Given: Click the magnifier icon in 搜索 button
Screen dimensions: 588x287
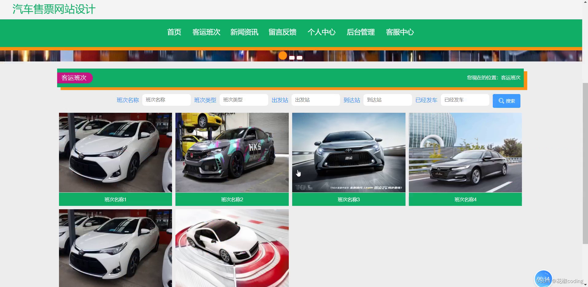Looking at the screenshot, I should [501, 101].
